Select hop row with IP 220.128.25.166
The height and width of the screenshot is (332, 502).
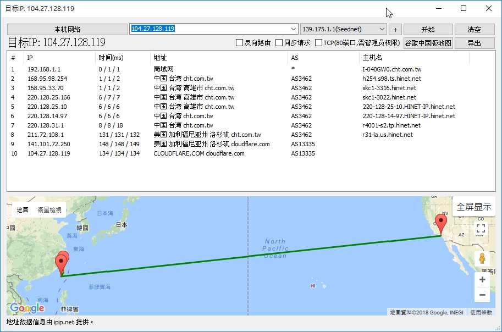pos(251,97)
